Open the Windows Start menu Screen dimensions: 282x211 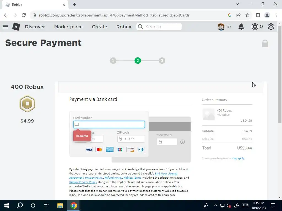point(7,206)
